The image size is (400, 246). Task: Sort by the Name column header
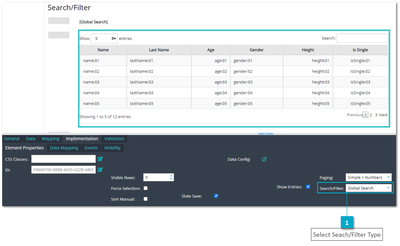point(103,50)
